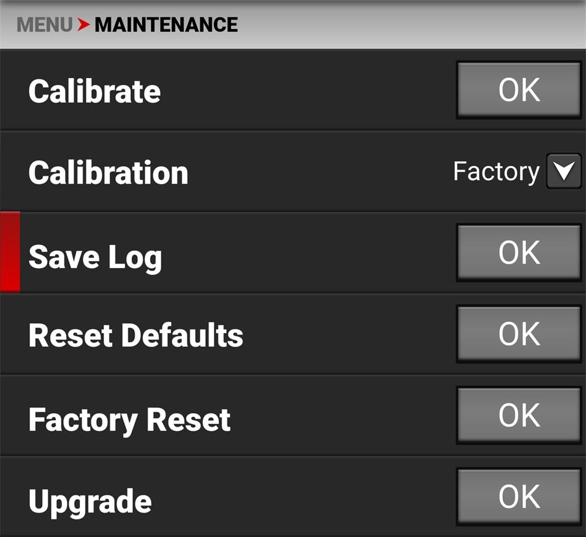Open the Calibration dropdown arrow
Viewport: 586px width, 537px height.
coord(563,172)
